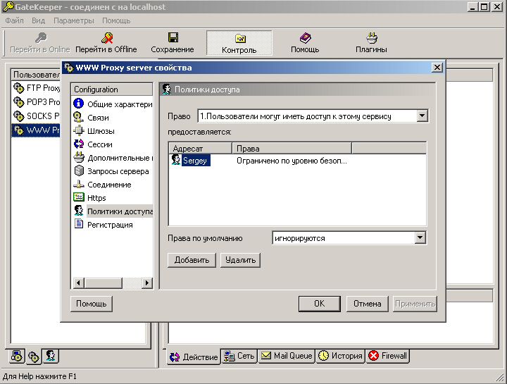Click the Адресат column header
The width and height of the screenshot is (507, 384).
click(x=201, y=149)
